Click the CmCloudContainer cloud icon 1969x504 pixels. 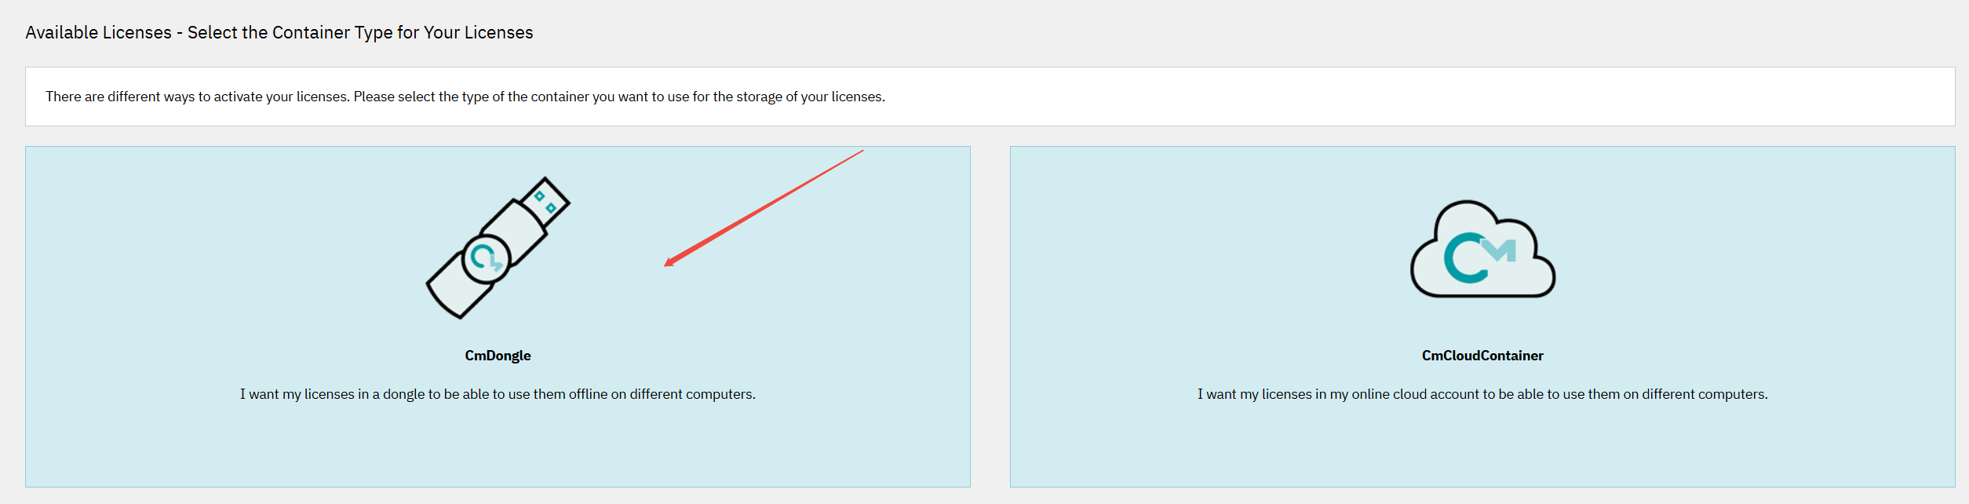pos(1482,250)
